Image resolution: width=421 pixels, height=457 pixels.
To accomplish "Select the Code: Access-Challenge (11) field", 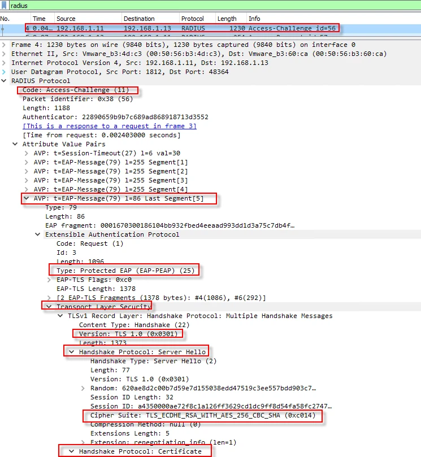I will (76, 90).
